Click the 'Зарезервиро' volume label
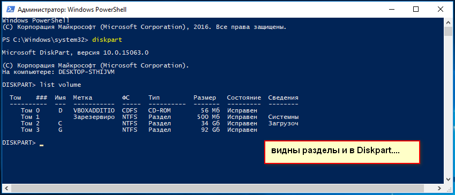The width and height of the screenshot is (455, 195). 94,117
